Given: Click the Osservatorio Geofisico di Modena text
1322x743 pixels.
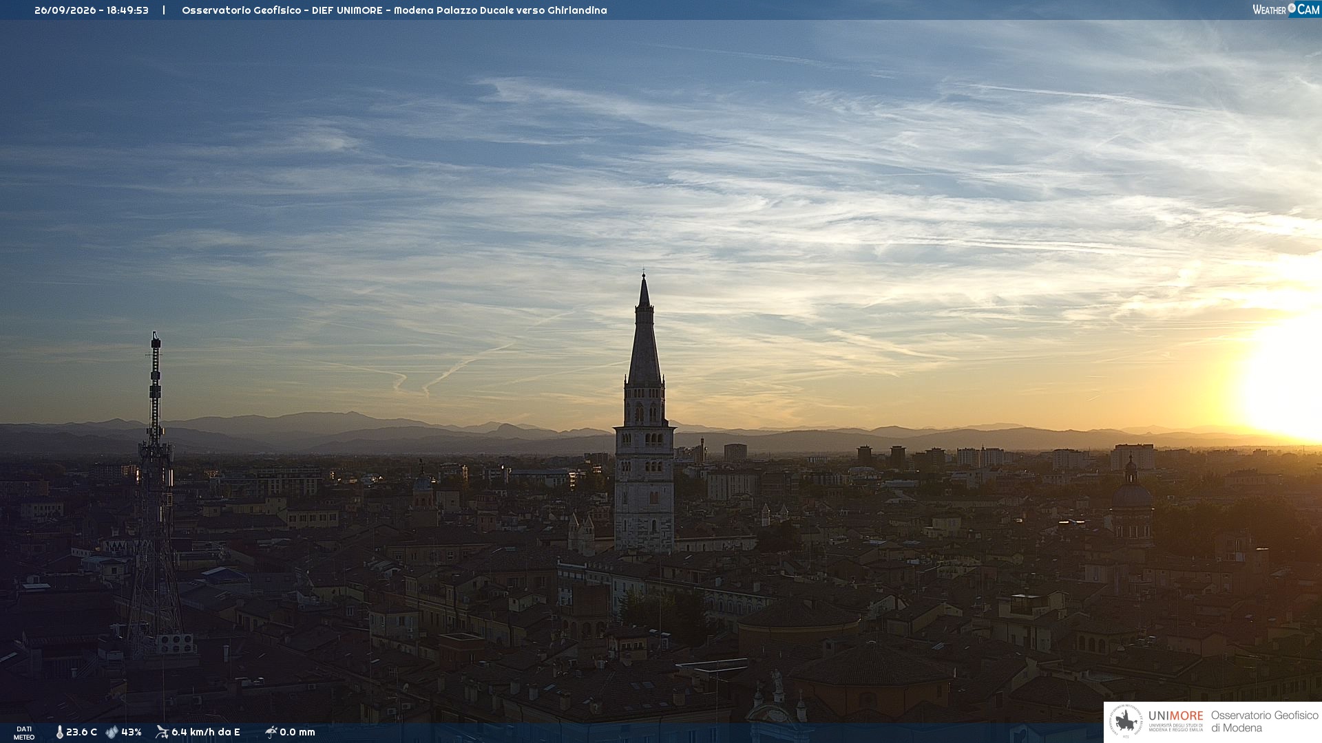Looking at the screenshot, I should click(1264, 722).
